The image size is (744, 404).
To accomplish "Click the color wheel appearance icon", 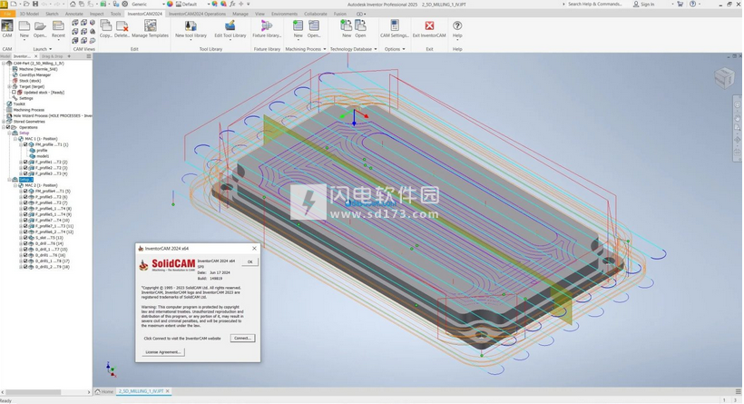I will pyautogui.click(x=170, y=4).
